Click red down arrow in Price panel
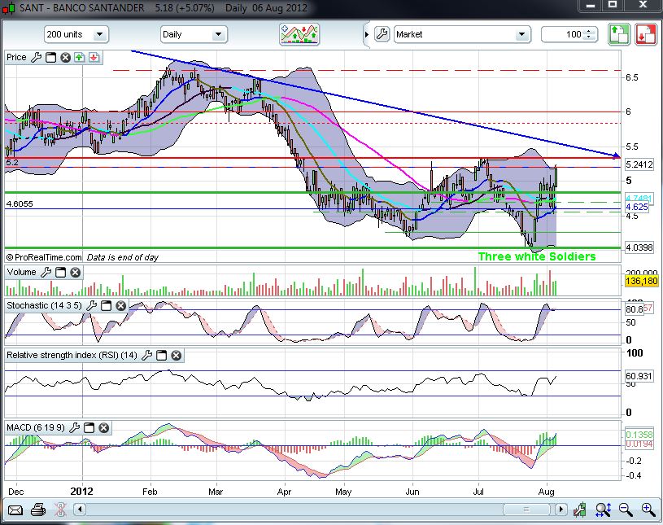The width and height of the screenshot is (663, 525). coord(94,57)
